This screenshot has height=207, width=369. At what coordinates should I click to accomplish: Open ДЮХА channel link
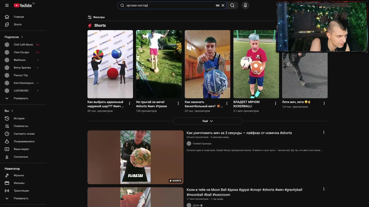pos(196,206)
